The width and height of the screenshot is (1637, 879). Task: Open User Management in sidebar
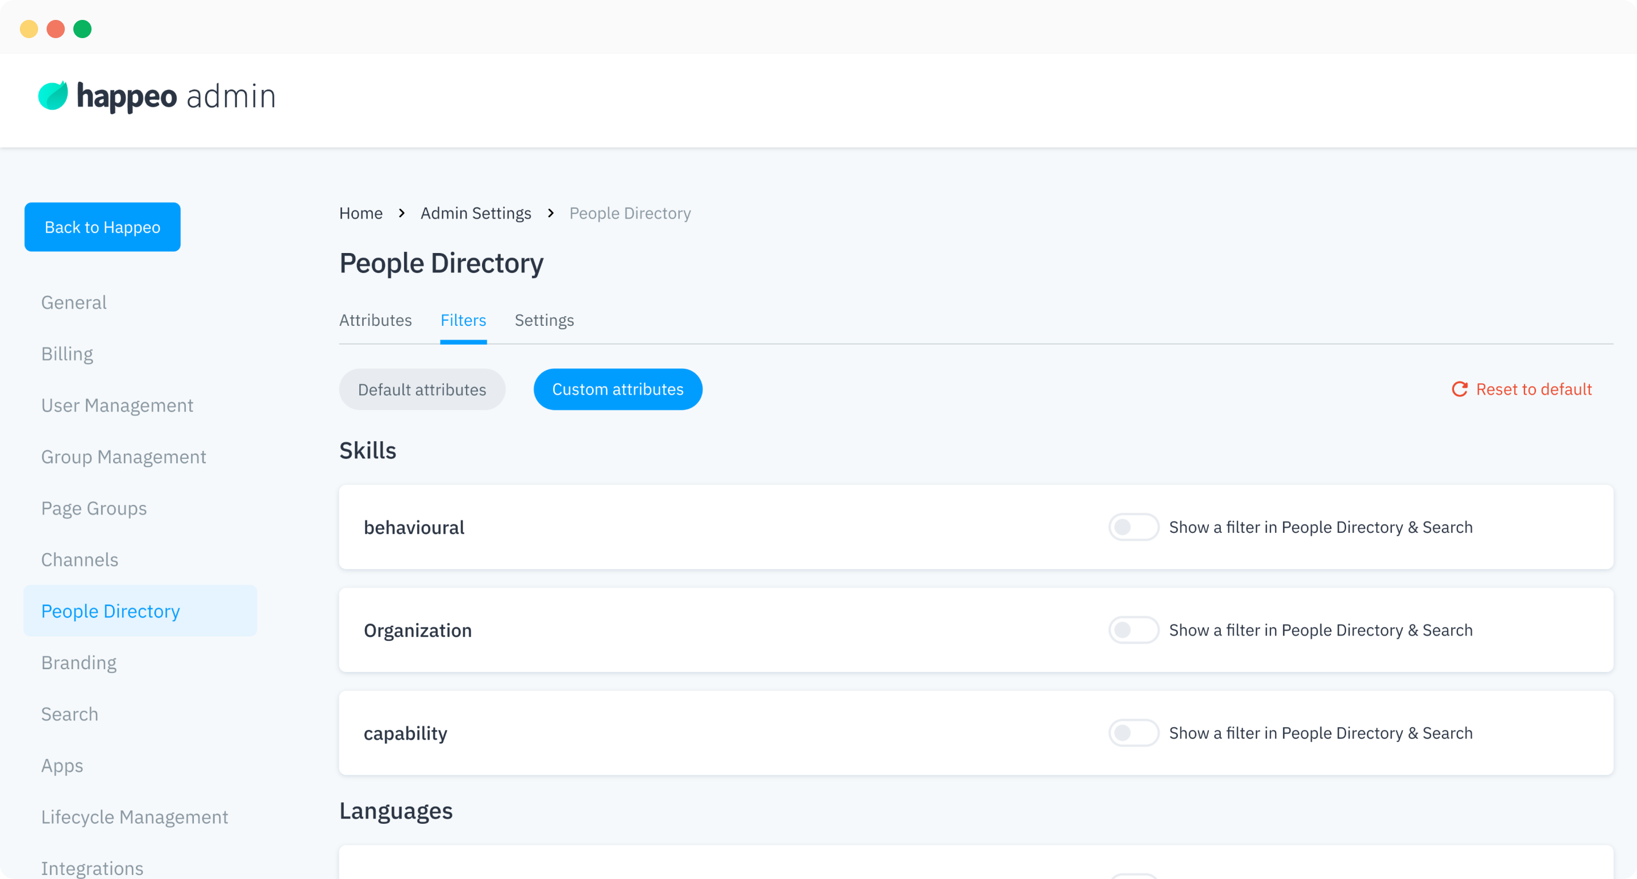(x=117, y=405)
